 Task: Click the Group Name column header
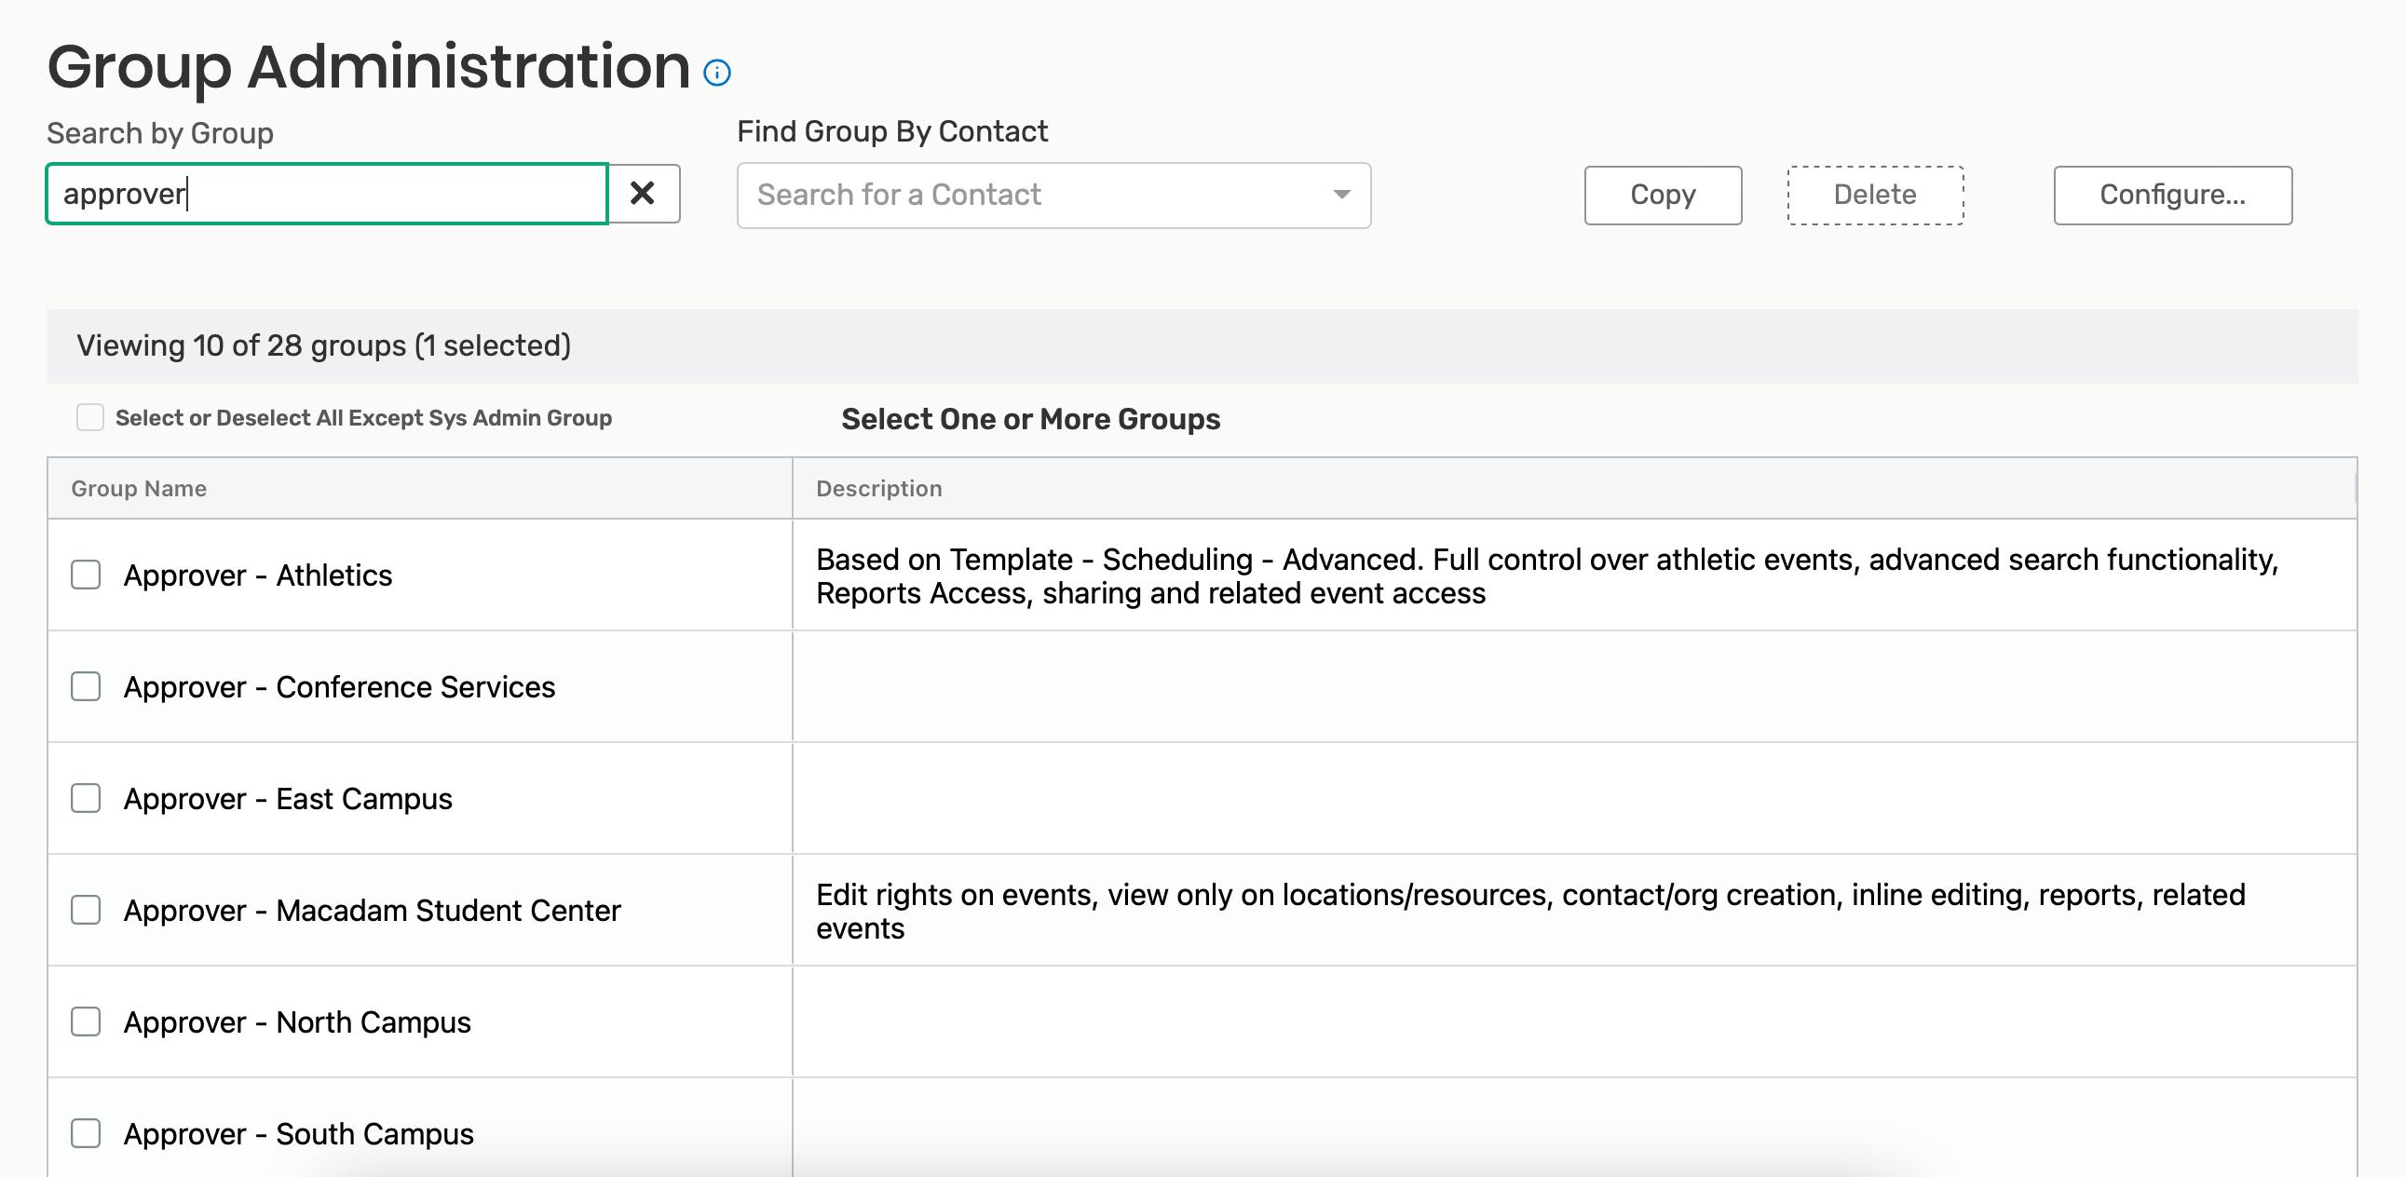click(x=139, y=488)
